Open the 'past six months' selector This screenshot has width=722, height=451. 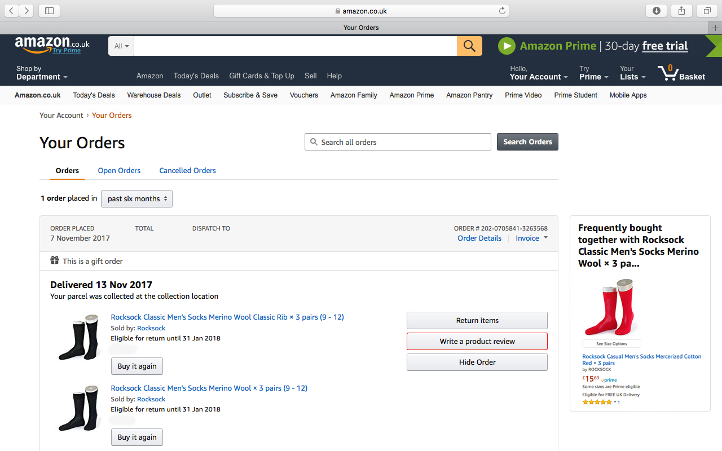(x=137, y=198)
